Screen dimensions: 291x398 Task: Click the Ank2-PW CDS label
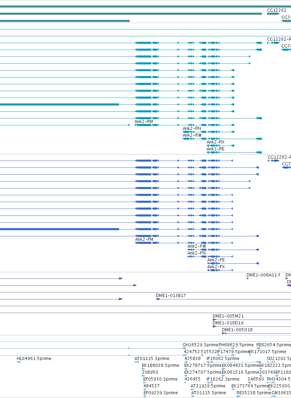click(197, 246)
